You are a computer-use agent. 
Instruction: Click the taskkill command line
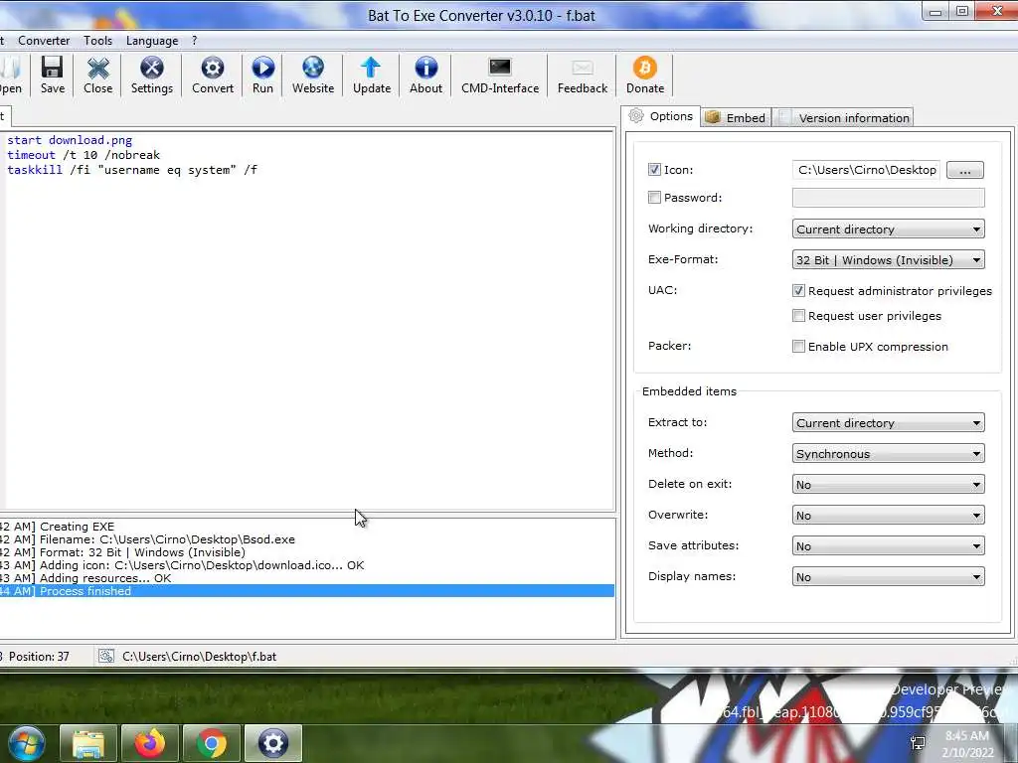coord(132,170)
